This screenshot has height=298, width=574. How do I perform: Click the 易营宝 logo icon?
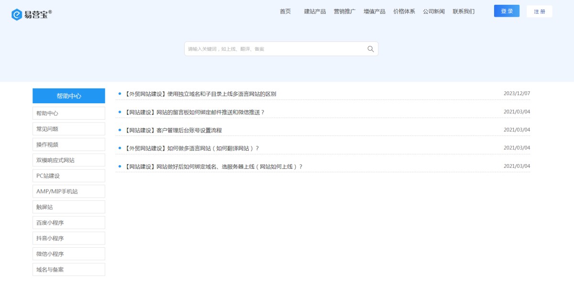click(17, 15)
